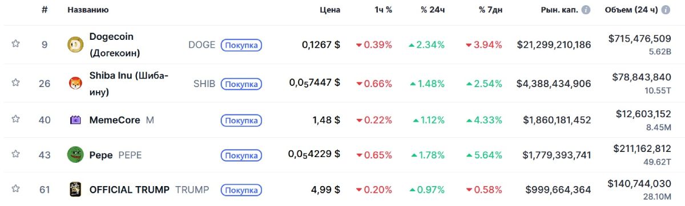Sort by % 7дн column header
Screen dimensions: 685x206
489,10
